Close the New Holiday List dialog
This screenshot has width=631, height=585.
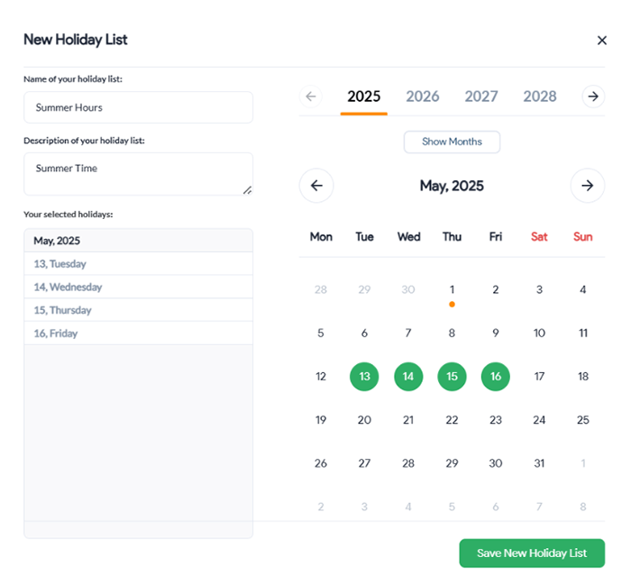point(601,41)
